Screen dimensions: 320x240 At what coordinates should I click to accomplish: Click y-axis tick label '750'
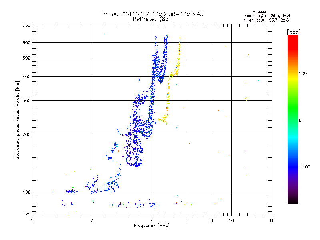(26, 25)
